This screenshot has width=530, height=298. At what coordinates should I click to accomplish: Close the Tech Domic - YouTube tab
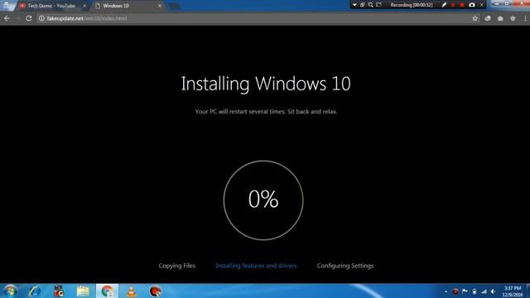[x=84, y=6]
